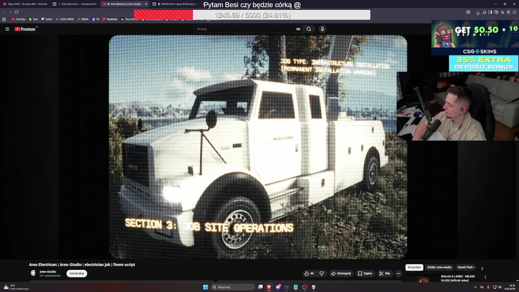Show hidden tray icons chevron

point(475,287)
